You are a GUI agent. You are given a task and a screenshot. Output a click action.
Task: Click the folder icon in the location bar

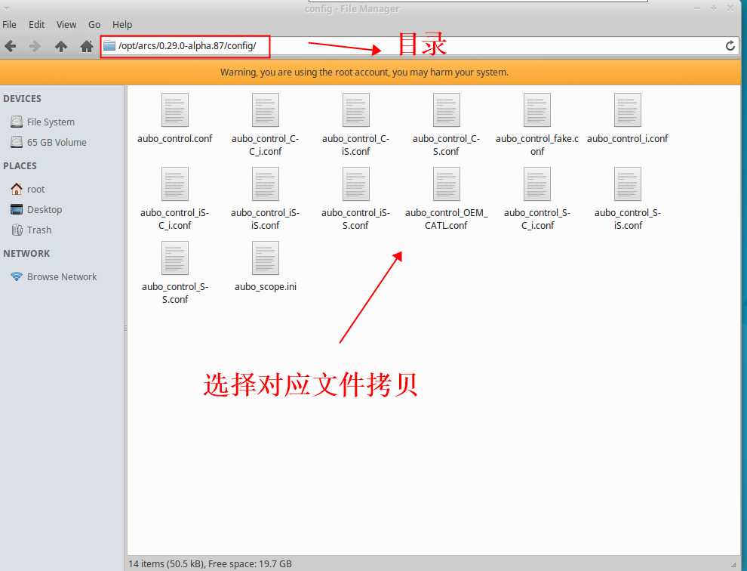click(109, 45)
